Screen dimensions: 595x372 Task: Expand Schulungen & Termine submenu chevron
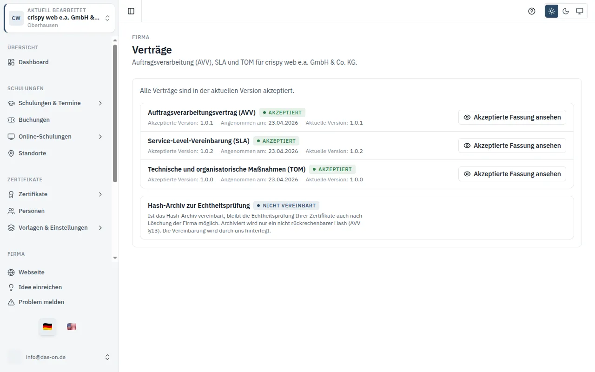pos(100,103)
